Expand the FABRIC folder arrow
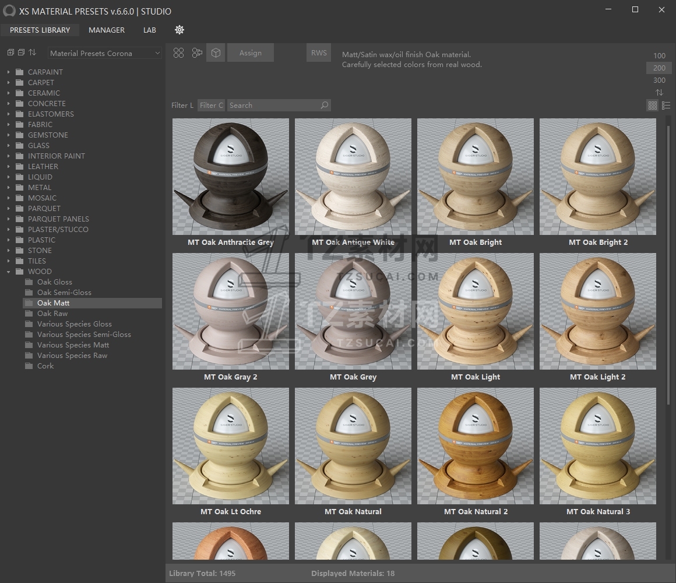 pos(8,125)
